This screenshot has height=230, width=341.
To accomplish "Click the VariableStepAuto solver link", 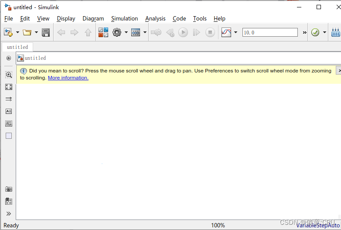I will (318, 226).
